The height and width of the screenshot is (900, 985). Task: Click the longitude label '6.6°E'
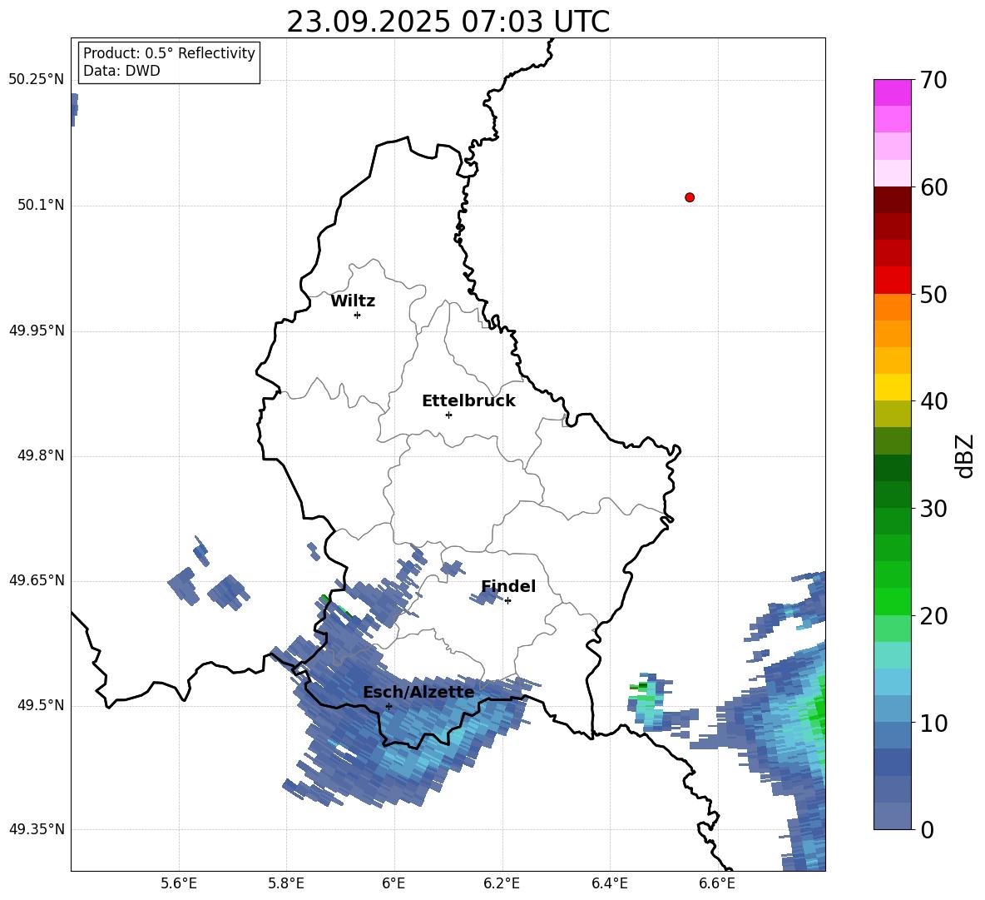[x=717, y=883]
